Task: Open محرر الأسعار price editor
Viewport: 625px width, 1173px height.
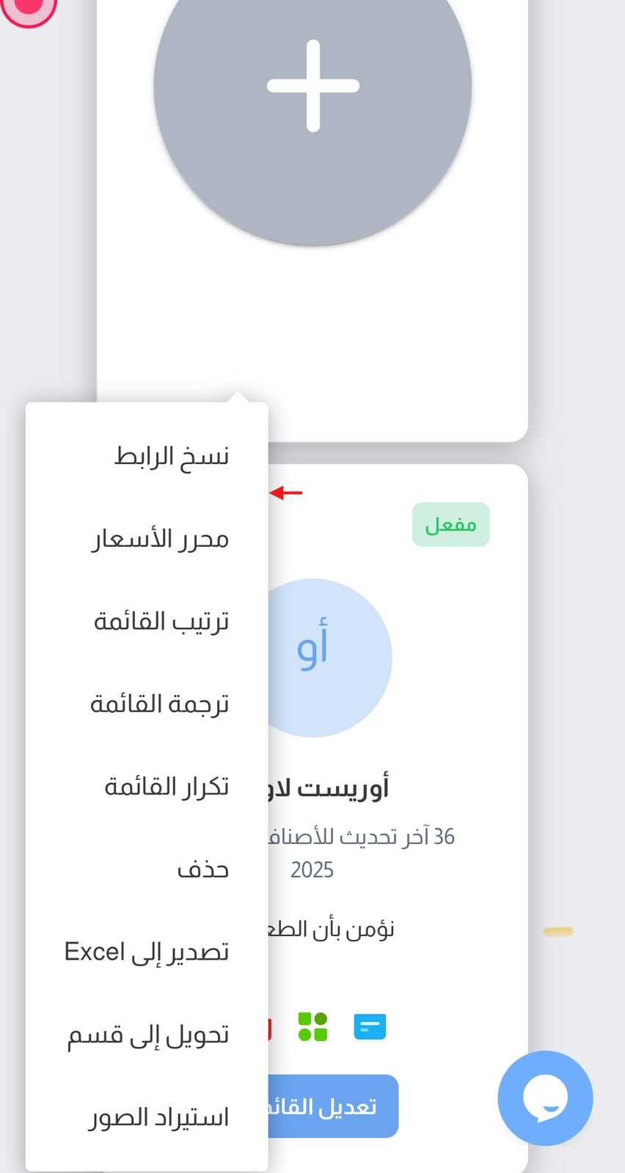Action: tap(161, 540)
